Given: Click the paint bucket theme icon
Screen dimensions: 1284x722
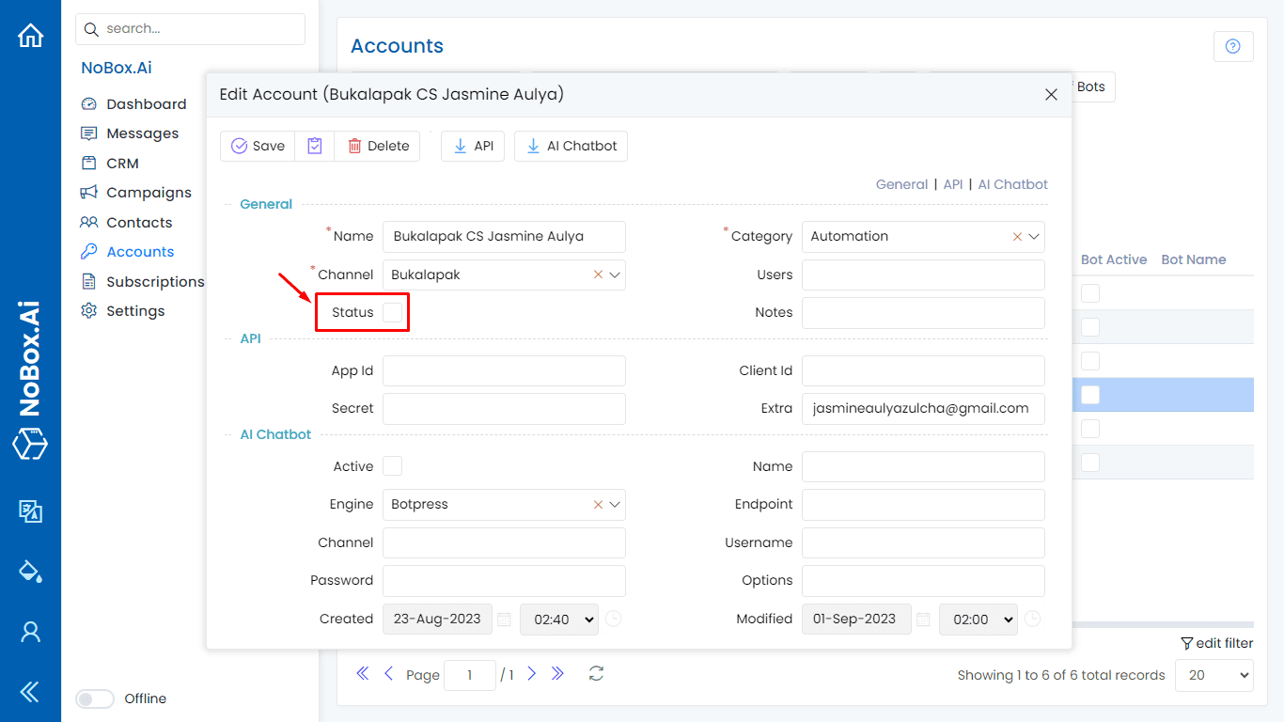Looking at the screenshot, I should 31,571.
